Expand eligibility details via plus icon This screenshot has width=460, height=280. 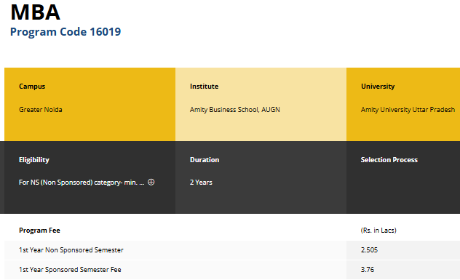click(151, 182)
